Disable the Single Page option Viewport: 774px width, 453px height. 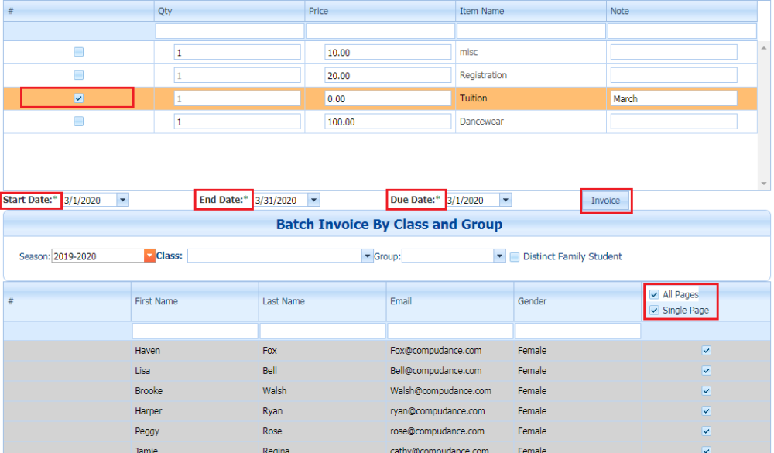coord(654,310)
